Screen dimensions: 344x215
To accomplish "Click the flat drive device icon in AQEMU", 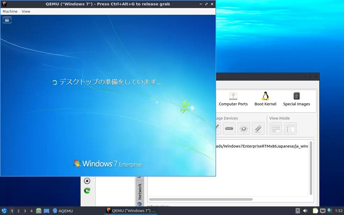I will pyautogui.click(x=229, y=128).
